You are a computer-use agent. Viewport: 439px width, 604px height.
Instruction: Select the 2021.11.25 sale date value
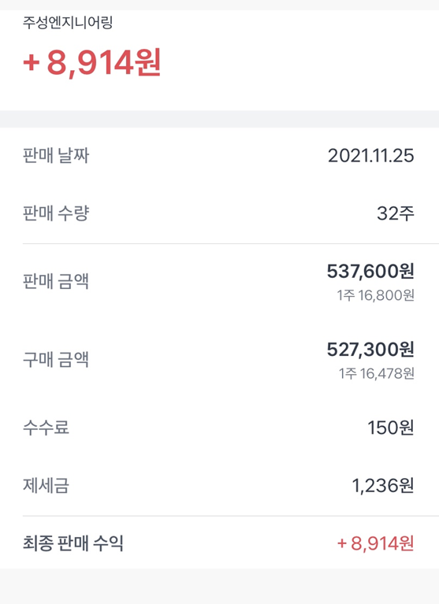pos(370,156)
